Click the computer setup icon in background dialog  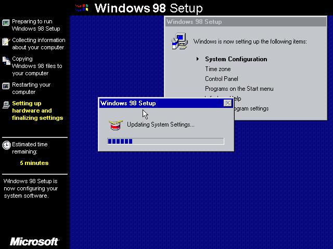coord(180,41)
